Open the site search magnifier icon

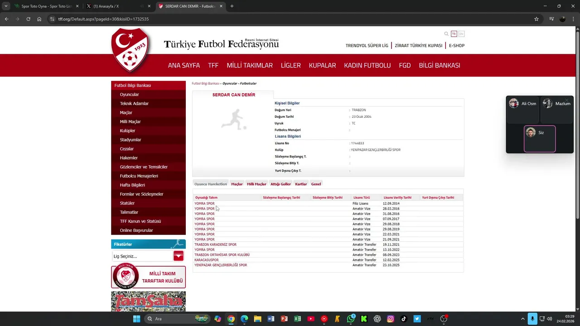coord(446,34)
